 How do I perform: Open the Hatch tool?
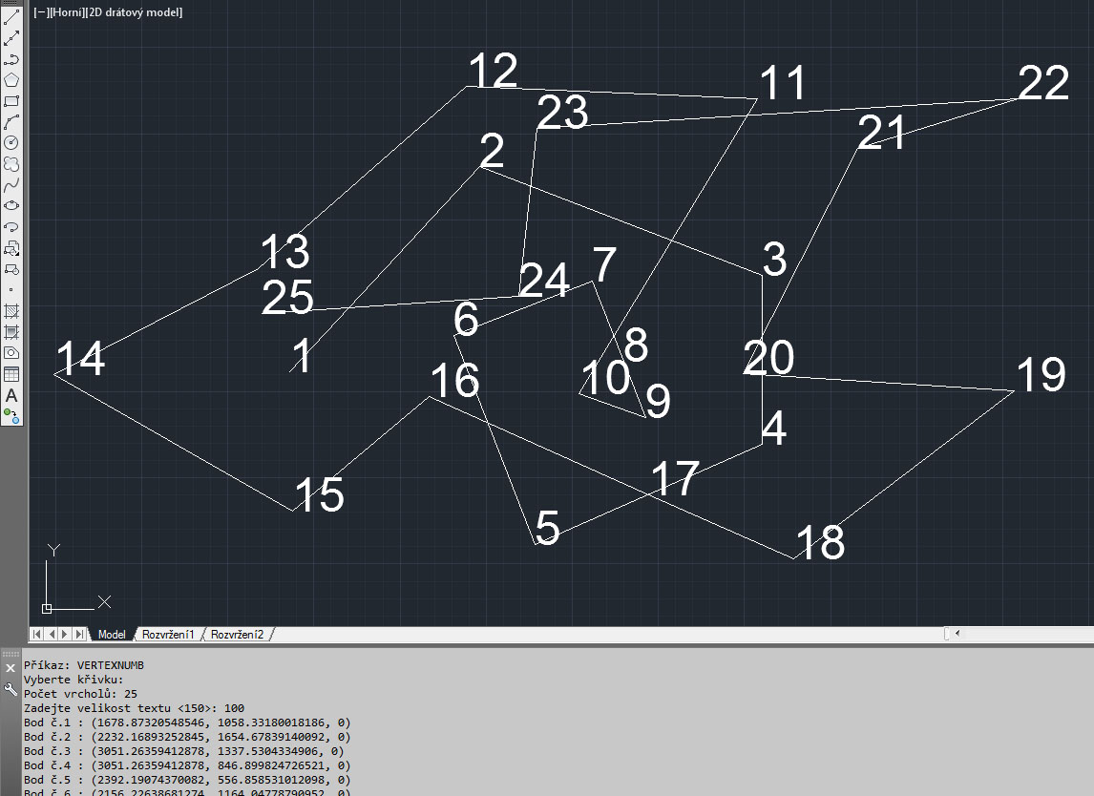coord(11,310)
